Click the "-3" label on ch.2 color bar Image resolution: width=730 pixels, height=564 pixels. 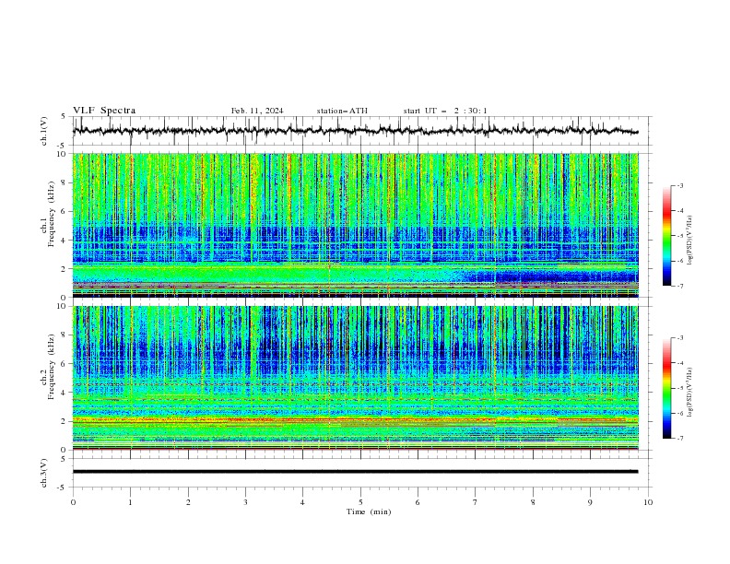pos(680,338)
